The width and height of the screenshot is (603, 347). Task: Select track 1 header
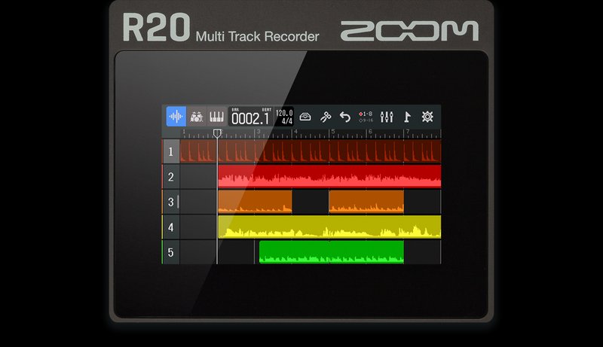tap(171, 151)
